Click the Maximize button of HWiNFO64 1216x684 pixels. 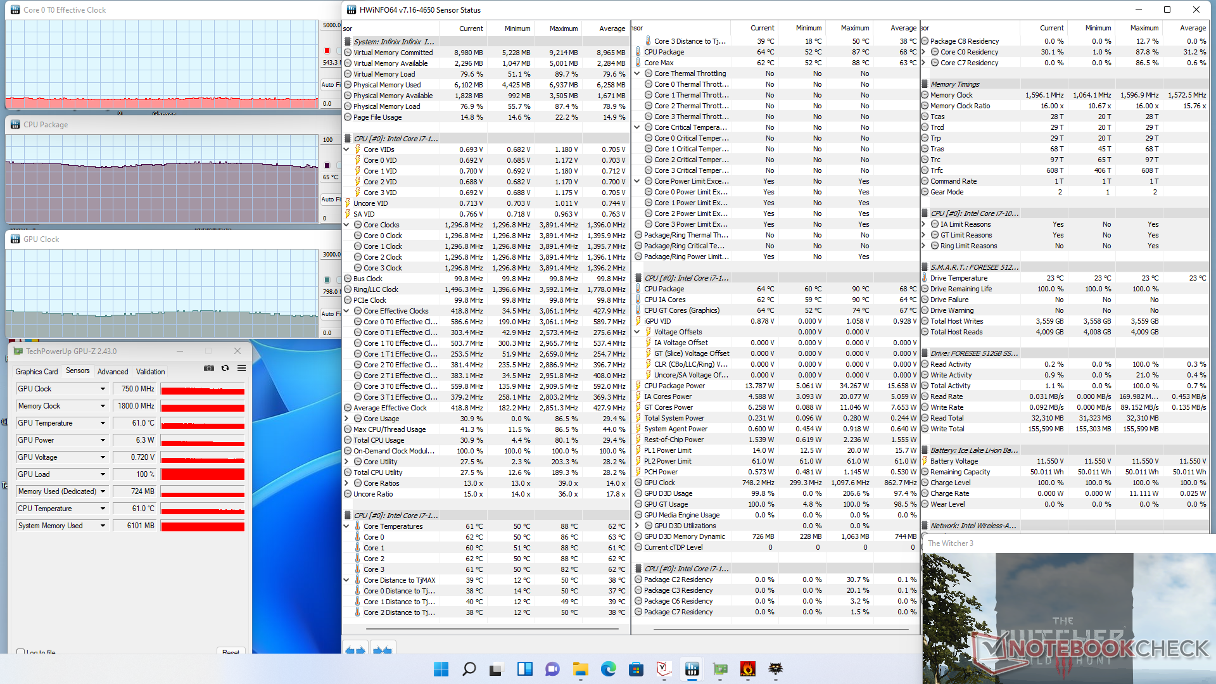click(x=1167, y=9)
